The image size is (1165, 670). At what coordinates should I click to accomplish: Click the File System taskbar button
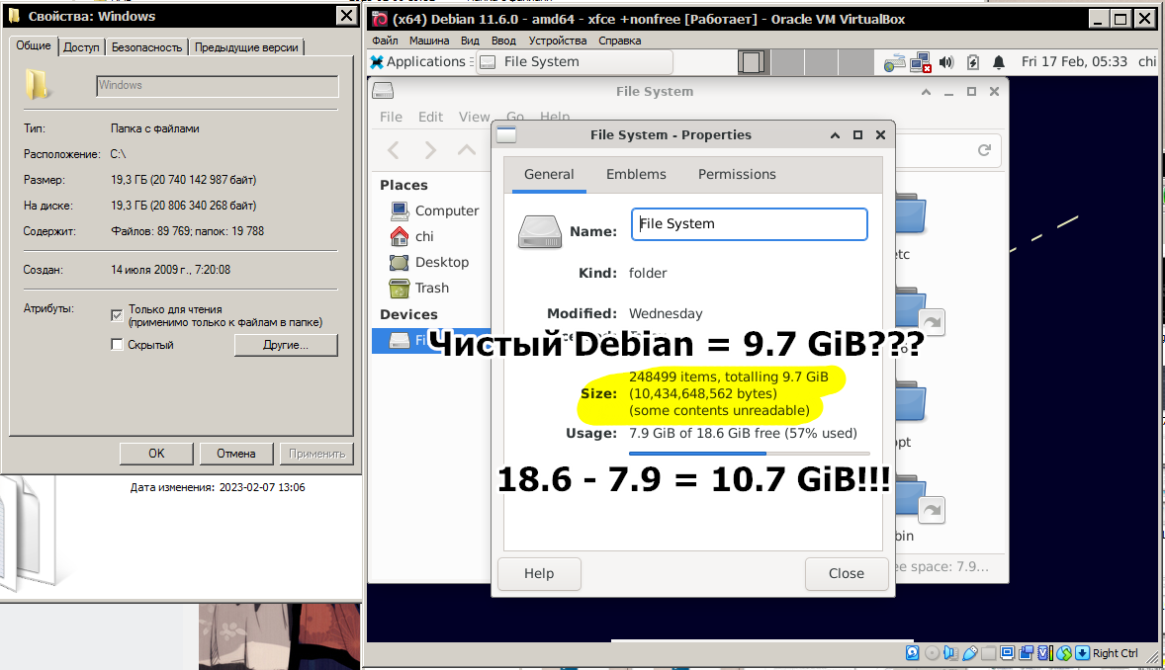tap(575, 61)
